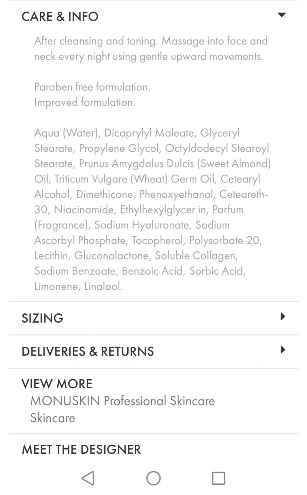The height and width of the screenshot is (495, 307).
Task: Click the massage usage instructions paragraph
Action: 151,48
